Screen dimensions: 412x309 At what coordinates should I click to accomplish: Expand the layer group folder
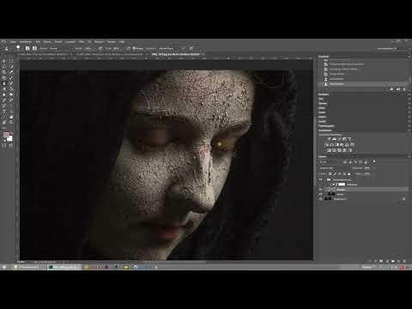pos(325,179)
